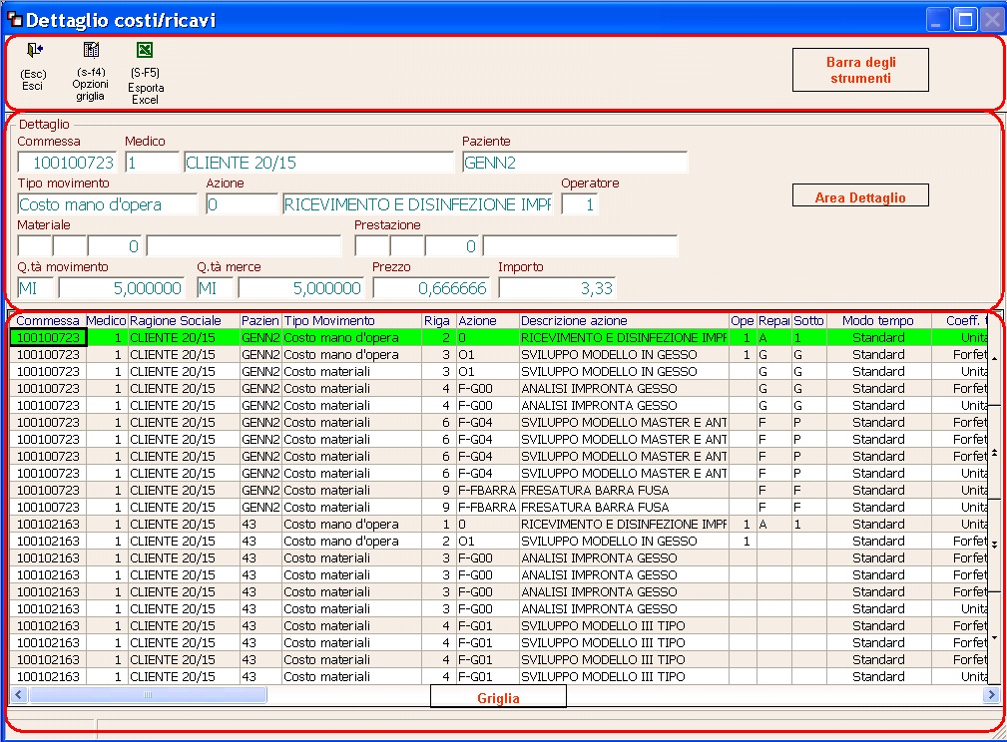Click the Esci exit door icon

(x=33, y=50)
